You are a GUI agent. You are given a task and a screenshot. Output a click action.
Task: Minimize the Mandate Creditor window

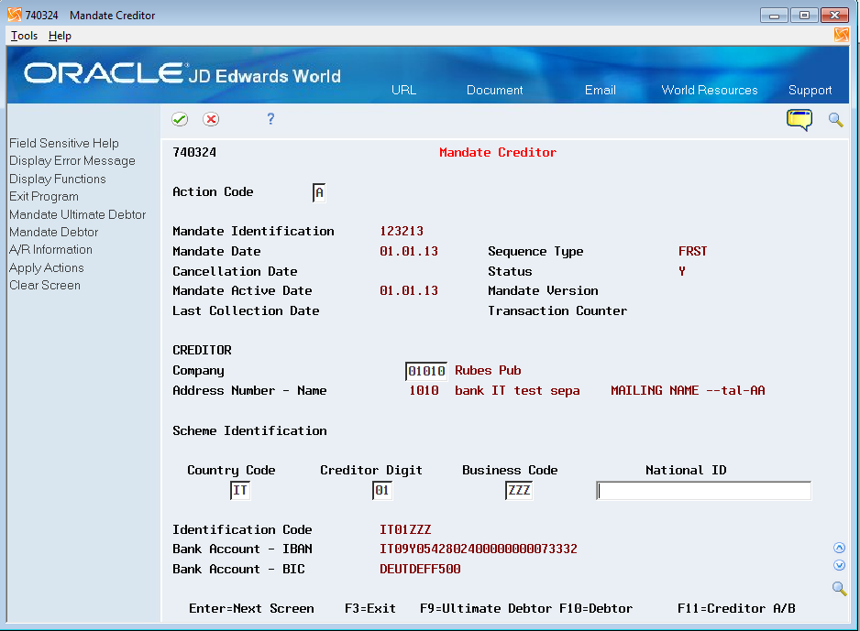(x=774, y=16)
